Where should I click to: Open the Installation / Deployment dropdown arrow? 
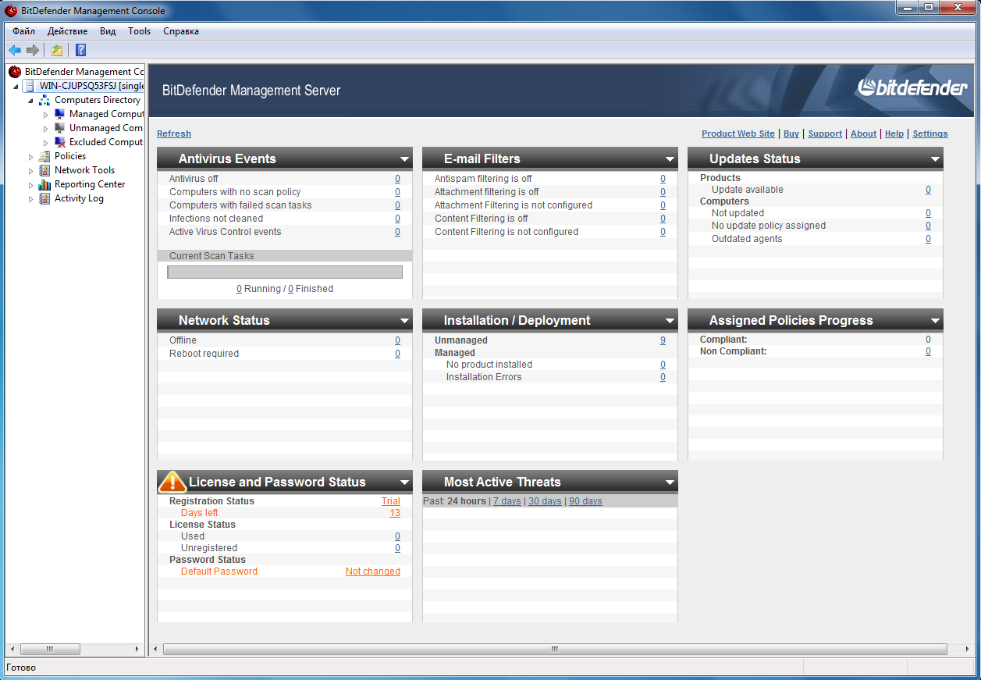670,321
